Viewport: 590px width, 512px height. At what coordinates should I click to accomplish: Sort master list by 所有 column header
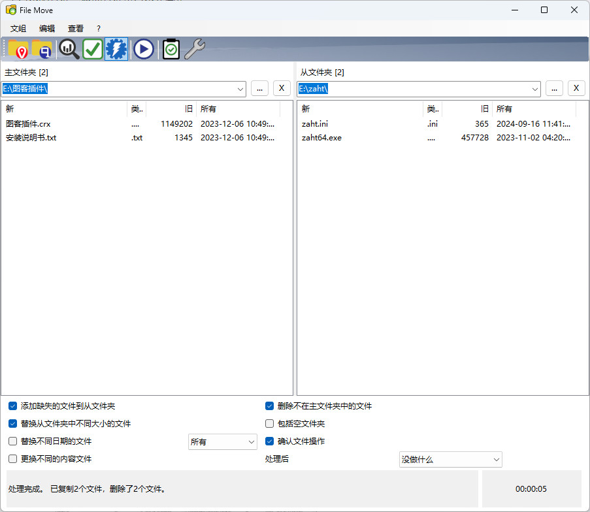(238, 108)
